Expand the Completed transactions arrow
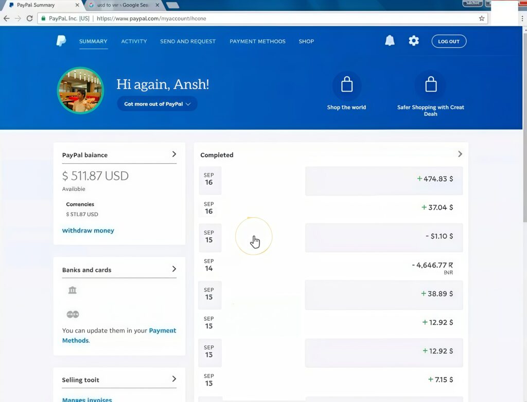This screenshot has width=527, height=402. (x=460, y=154)
